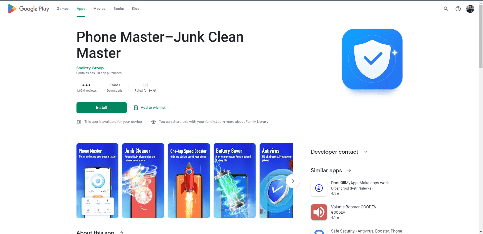
Task: Click the About this app heading
Action: pos(95,232)
